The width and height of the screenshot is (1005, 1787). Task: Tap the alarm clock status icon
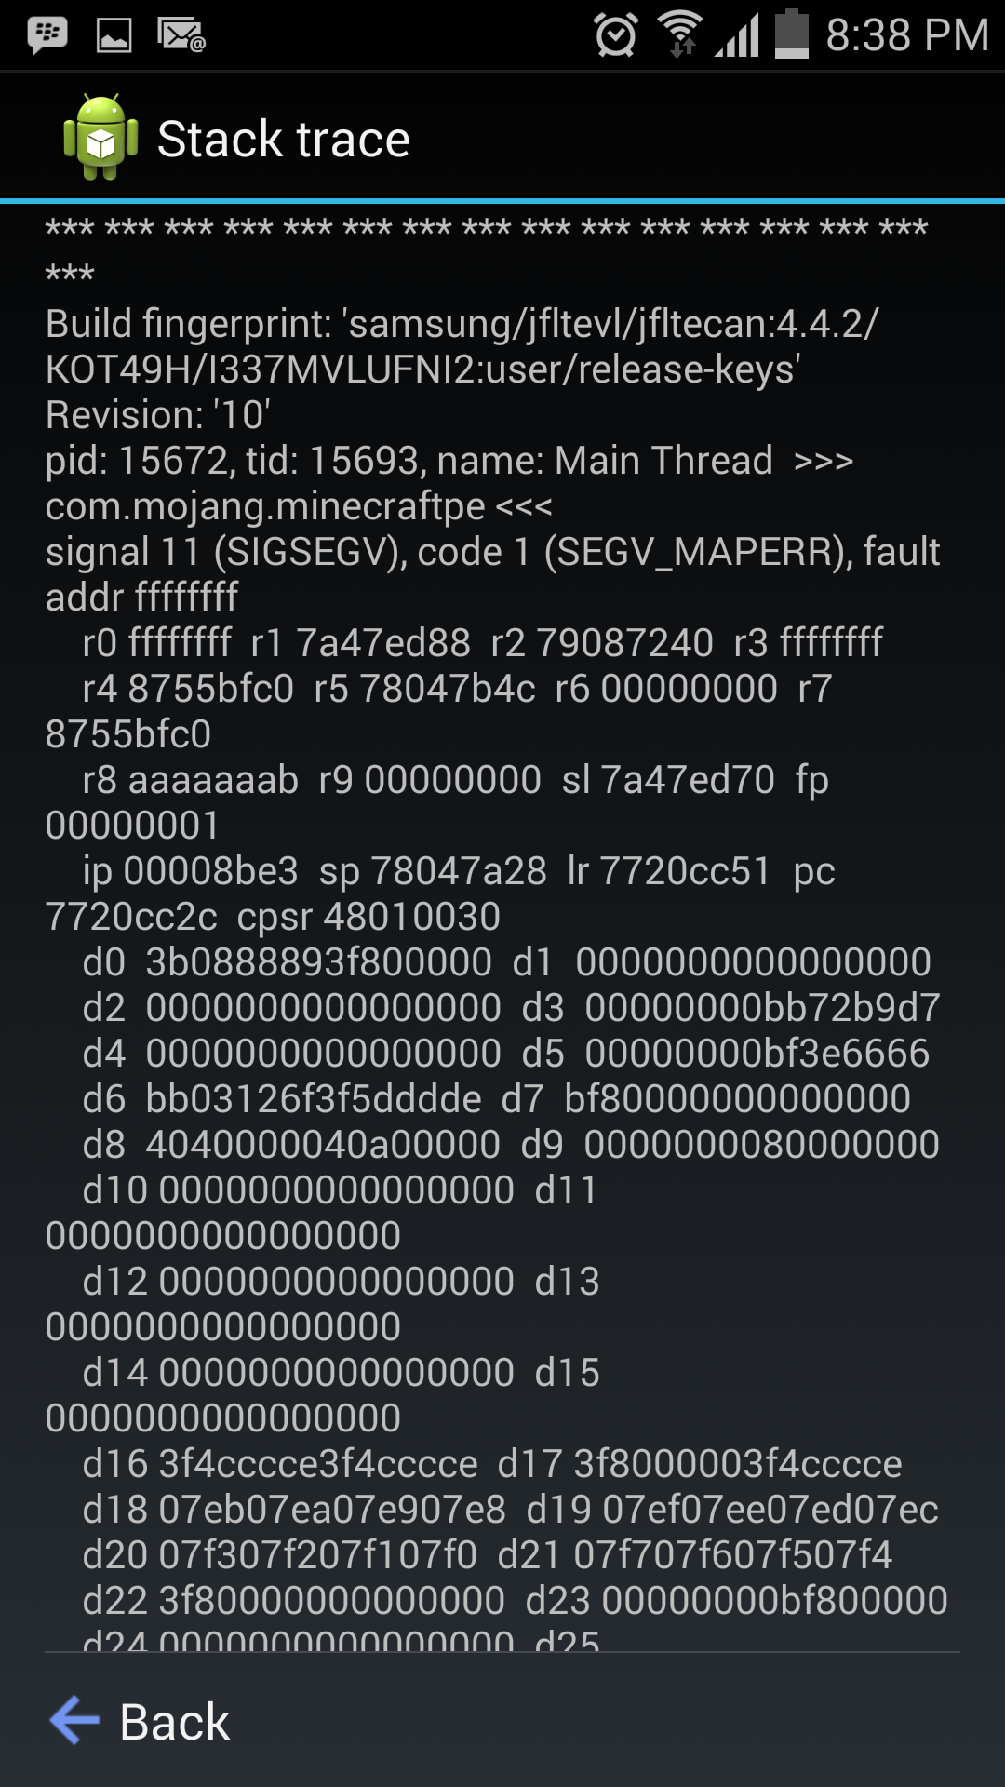pos(615,35)
